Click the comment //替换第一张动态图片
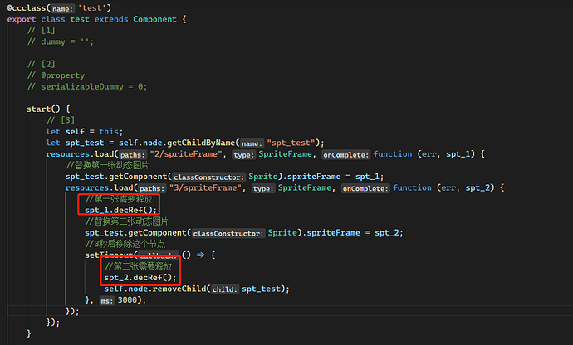The image size is (573, 345). pyautogui.click(x=107, y=165)
